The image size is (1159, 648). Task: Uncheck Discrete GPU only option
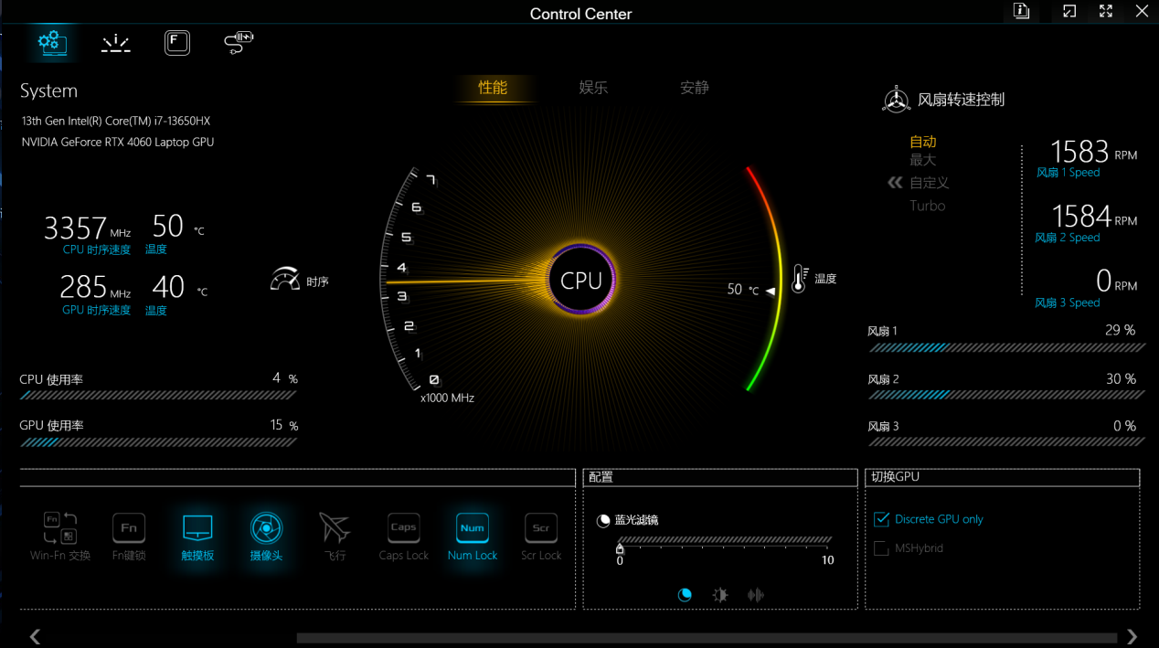pos(882,519)
